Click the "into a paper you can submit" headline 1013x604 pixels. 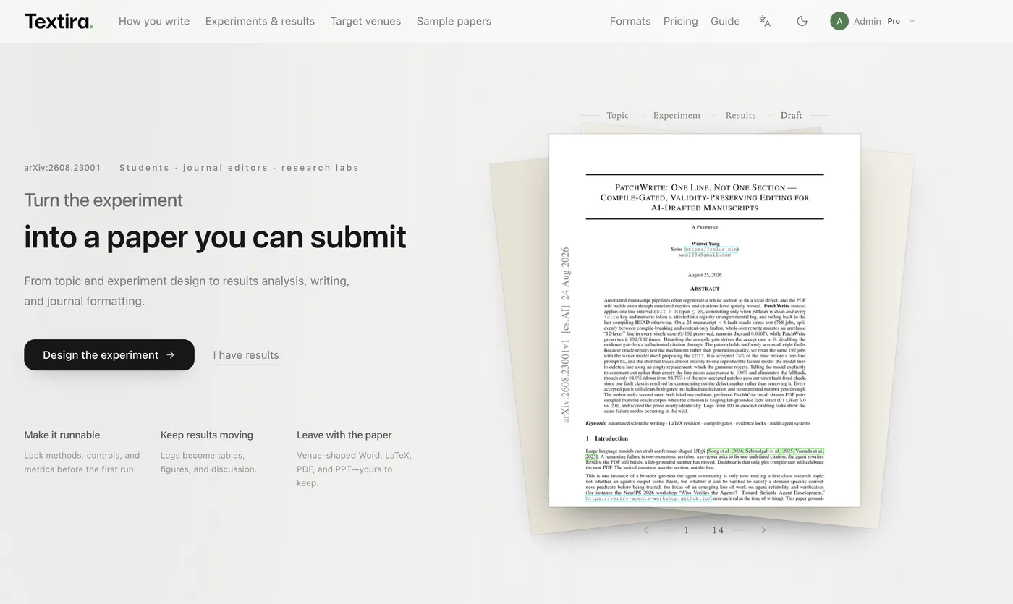point(215,237)
